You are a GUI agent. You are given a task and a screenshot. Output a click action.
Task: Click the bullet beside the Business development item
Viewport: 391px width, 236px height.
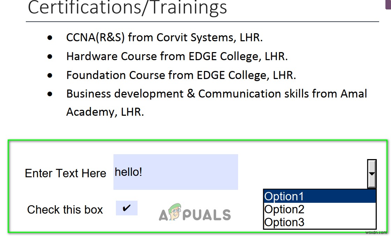[51, 94]
